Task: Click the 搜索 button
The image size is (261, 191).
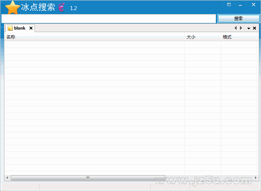Action: (x=239, y=18)
